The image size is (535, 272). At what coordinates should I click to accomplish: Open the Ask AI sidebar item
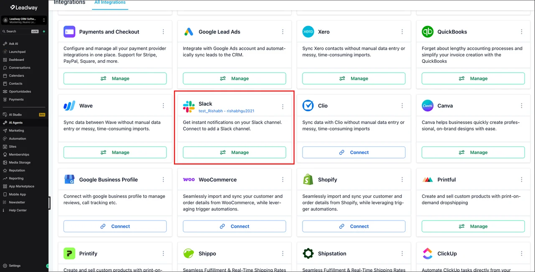pos(13,44)
